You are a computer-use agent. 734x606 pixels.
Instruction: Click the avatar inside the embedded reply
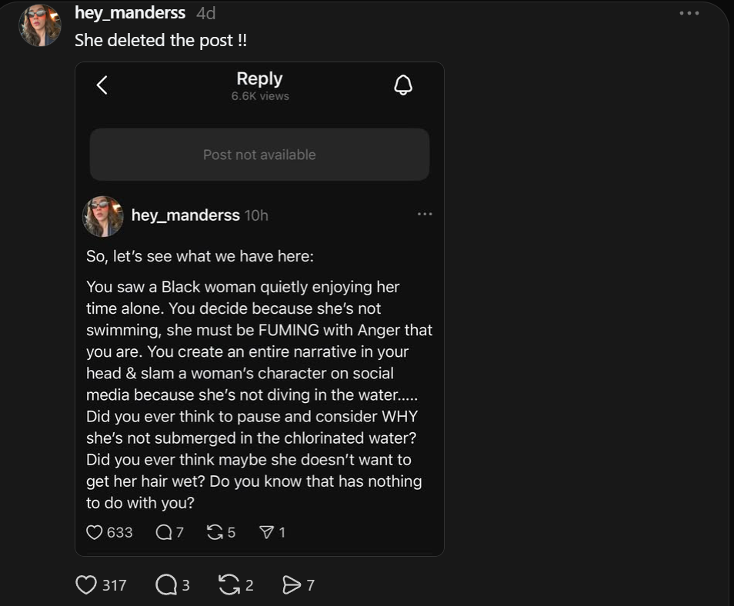tap(103, 216)
